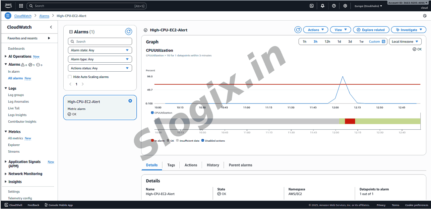Go to Log groups in sidebar
The width and height of the screenshot is (431, 209).
coord(16,95)
